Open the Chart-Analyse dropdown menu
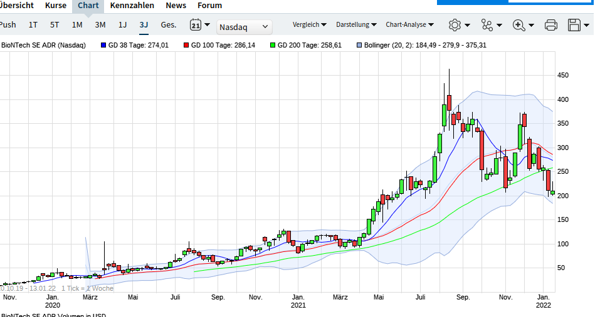Screen dimensions: 600x317 [409, 24]
